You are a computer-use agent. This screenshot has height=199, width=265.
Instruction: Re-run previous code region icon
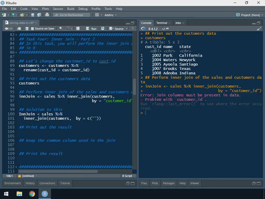point(103,28)
